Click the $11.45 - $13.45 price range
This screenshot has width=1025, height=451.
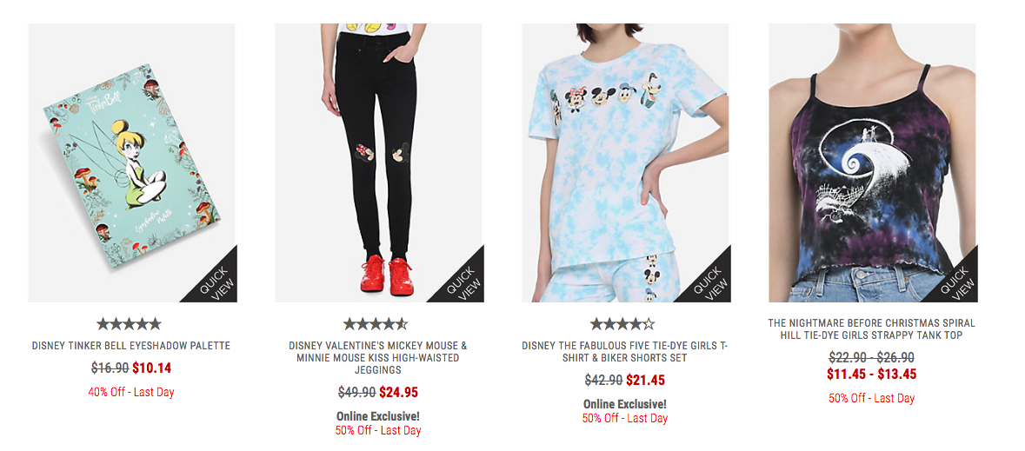pyautogui.click(x=872, y=374)
